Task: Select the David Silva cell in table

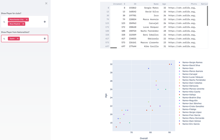Action: click(152, 12)
